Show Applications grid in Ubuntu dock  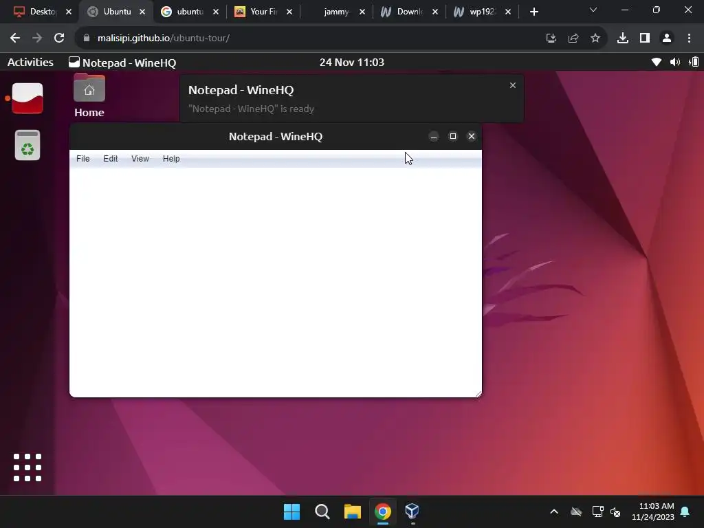27,467
